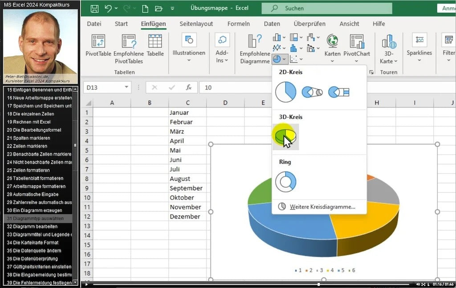Select the bar-of-pie chart type
This screenshot has height=288, width=456.
point(338,92)
